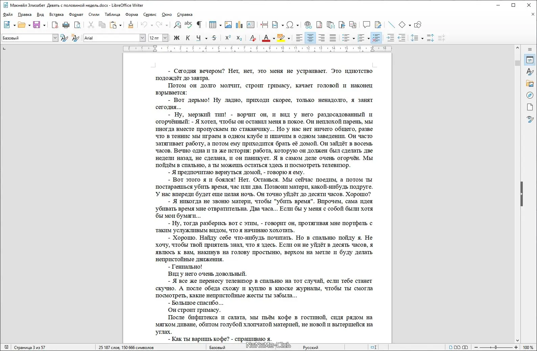Expand the font color dropdown arrow
Screen dimensions: 537x351
(x=274, y=38)
